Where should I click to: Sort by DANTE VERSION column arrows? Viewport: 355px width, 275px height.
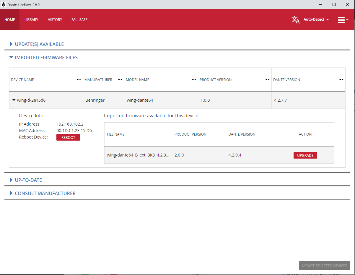[x=341, y=80]
